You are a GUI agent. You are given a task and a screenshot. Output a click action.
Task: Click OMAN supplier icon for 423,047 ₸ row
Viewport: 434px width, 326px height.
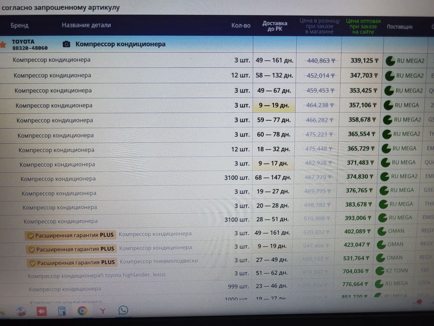(381, 244)
